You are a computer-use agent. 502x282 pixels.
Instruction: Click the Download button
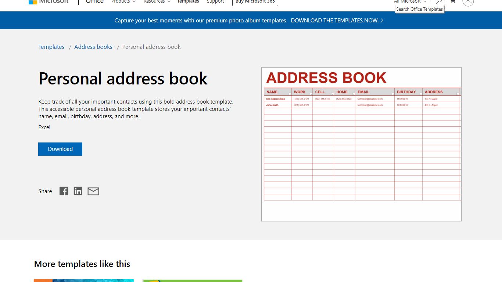60,149
